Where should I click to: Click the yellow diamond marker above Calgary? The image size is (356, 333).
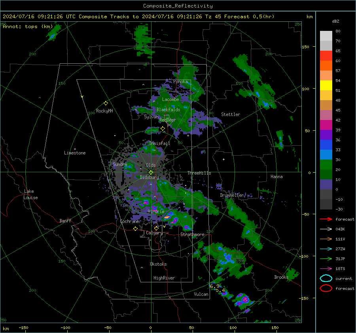point(156,228)
